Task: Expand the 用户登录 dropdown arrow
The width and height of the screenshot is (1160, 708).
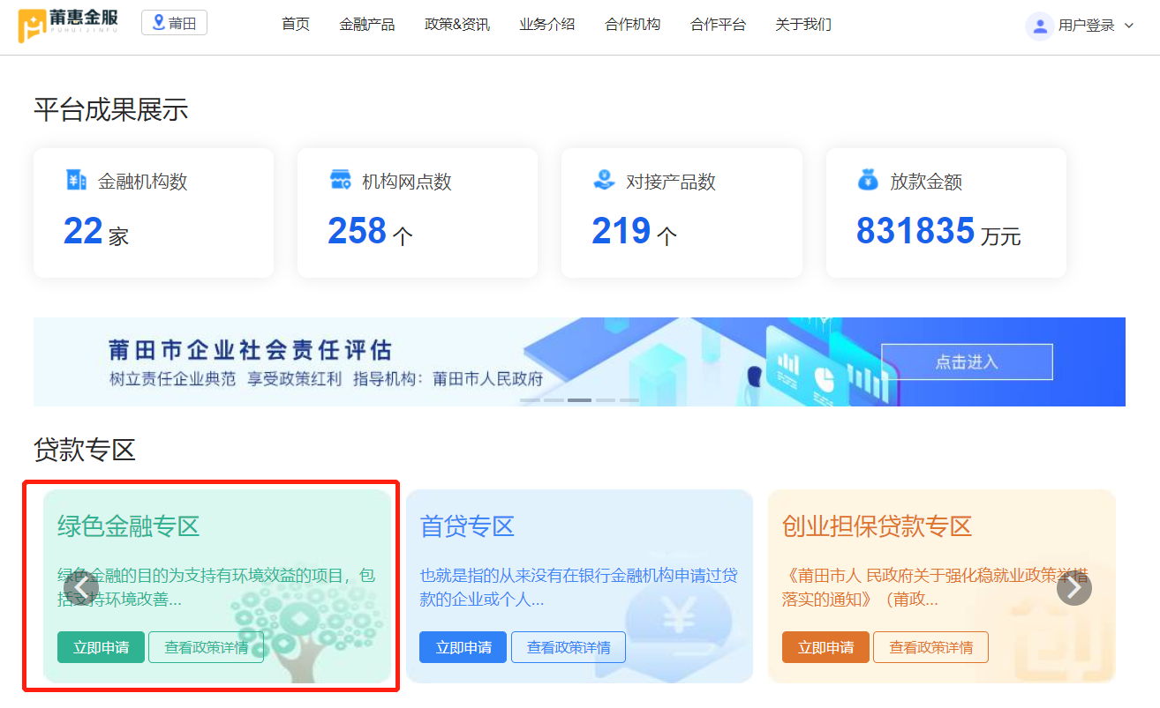Action: click(x=1129, y=26)
